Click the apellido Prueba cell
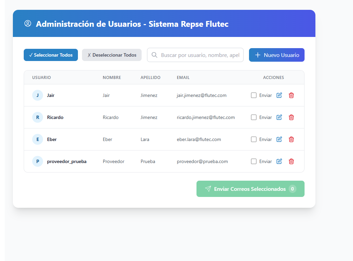 (148, 161)
